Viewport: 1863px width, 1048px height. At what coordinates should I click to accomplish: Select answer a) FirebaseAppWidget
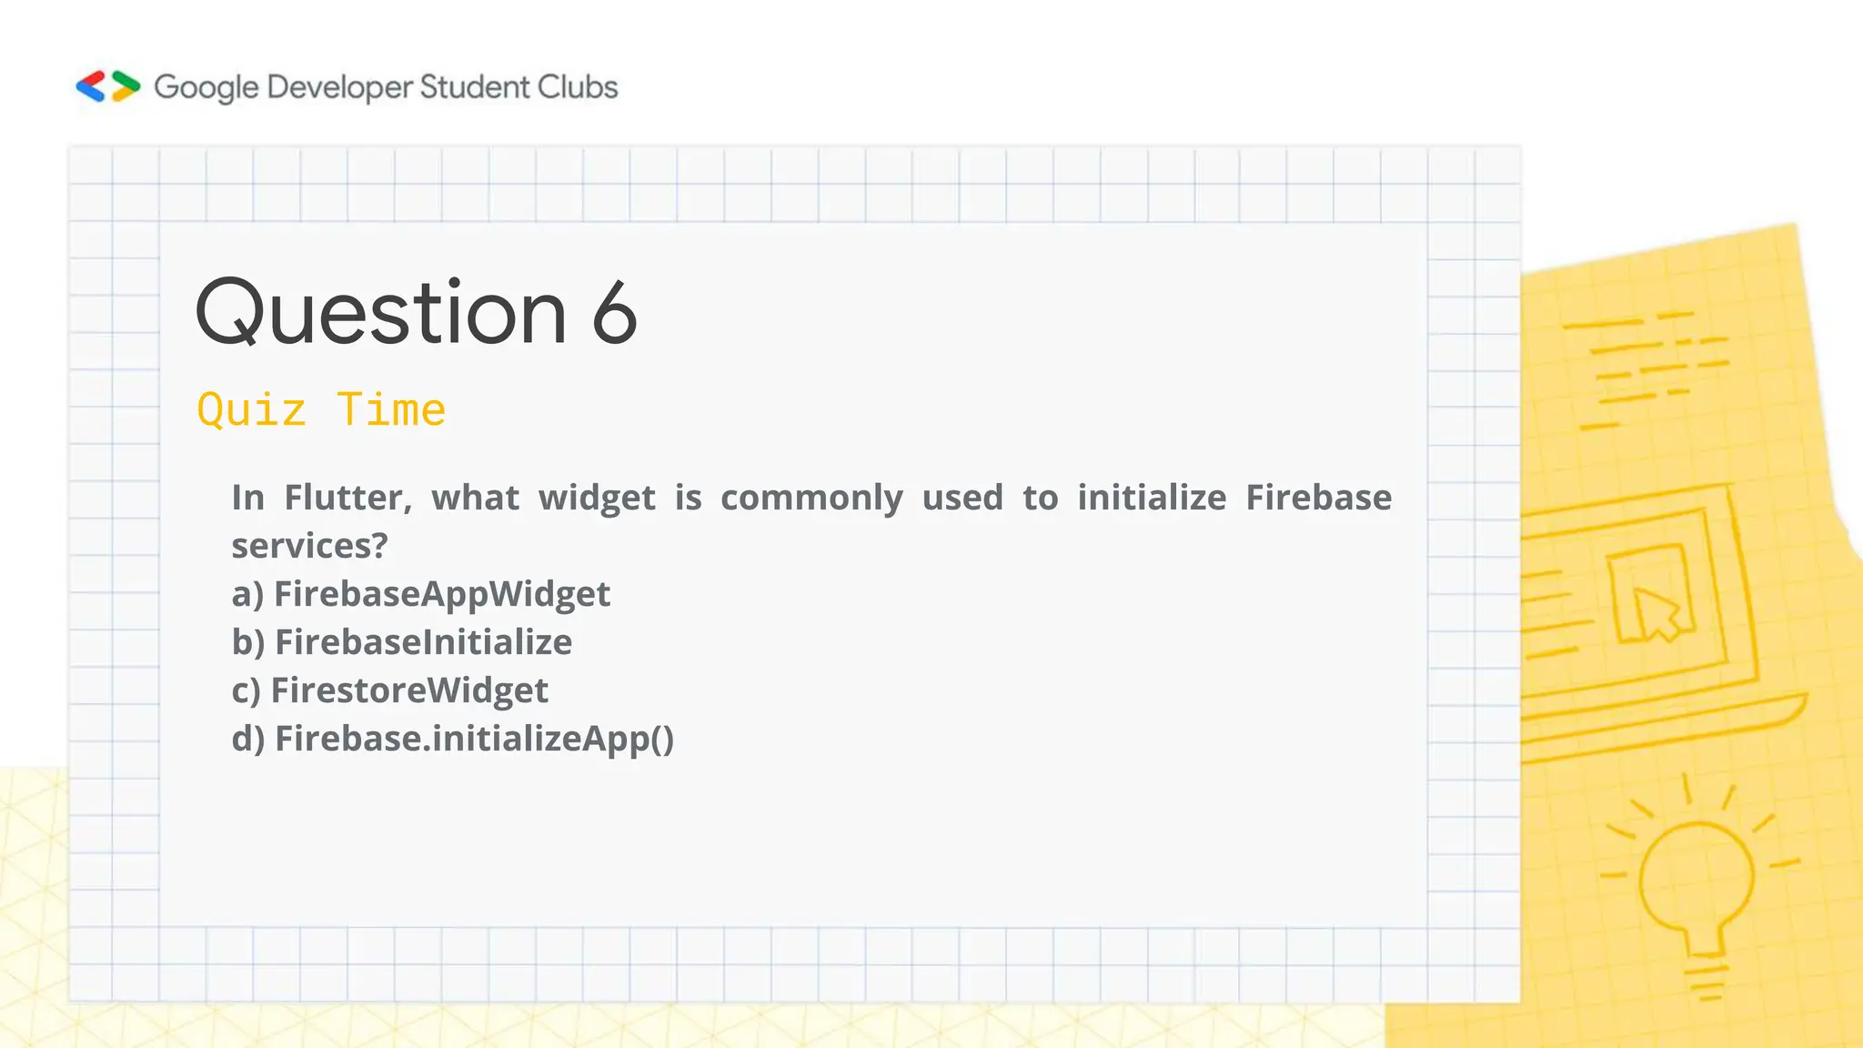(x=421, y=594)
